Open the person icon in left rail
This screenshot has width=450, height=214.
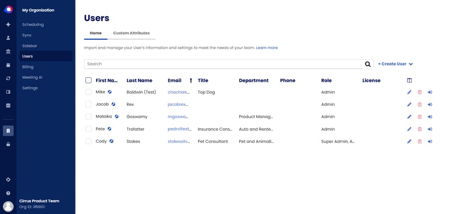pyautogui.click(x=8, y=38)
